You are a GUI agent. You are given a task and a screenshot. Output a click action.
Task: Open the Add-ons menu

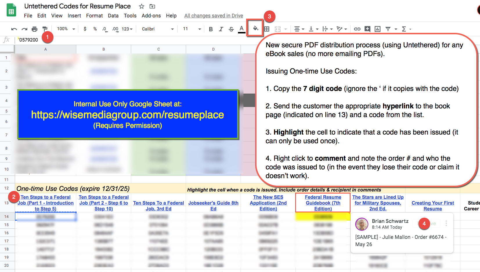click(x=151, y=16)
